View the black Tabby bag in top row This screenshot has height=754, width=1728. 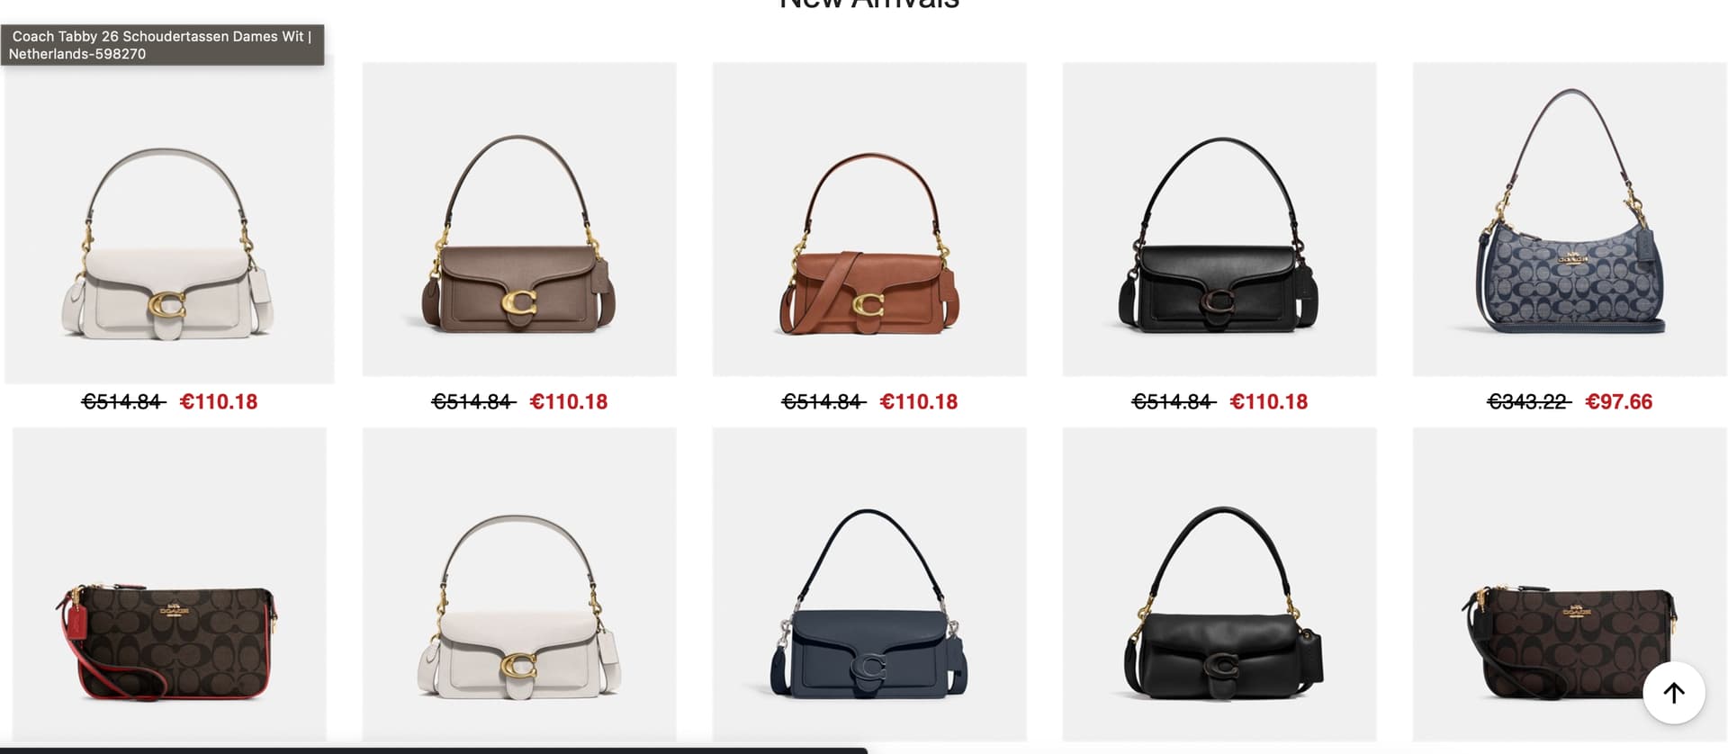coord(1219,220)
